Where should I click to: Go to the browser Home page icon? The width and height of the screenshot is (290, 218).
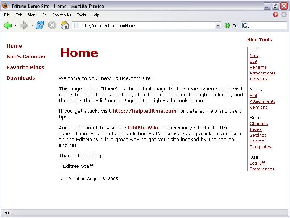[x=65, y=25]
